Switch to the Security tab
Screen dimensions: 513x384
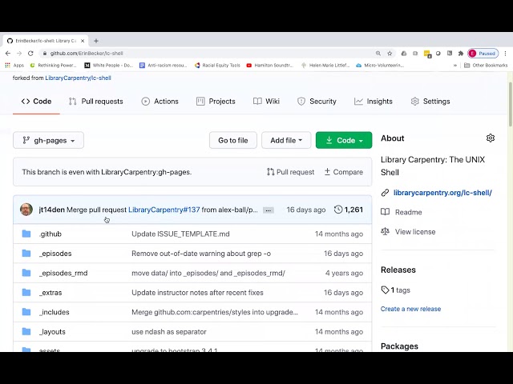[x=317, y=102]
